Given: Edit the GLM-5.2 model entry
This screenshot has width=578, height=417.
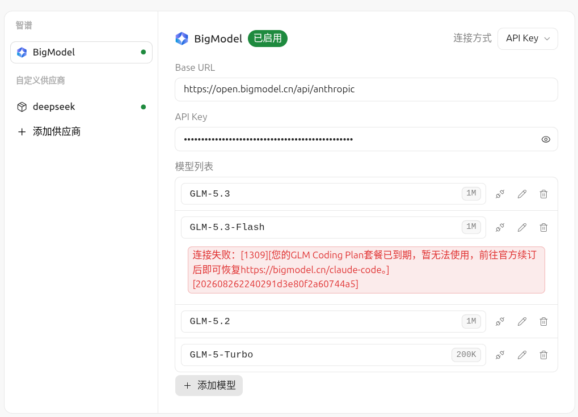Looking at the screenshot, I should 522,322.
